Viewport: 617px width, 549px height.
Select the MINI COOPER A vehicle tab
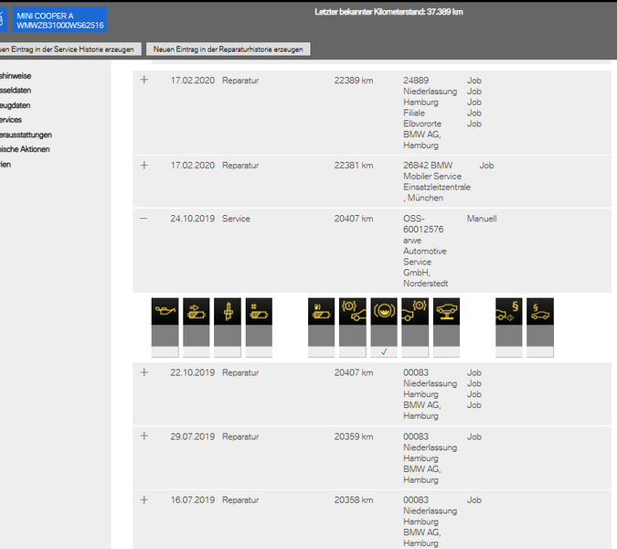59,20
